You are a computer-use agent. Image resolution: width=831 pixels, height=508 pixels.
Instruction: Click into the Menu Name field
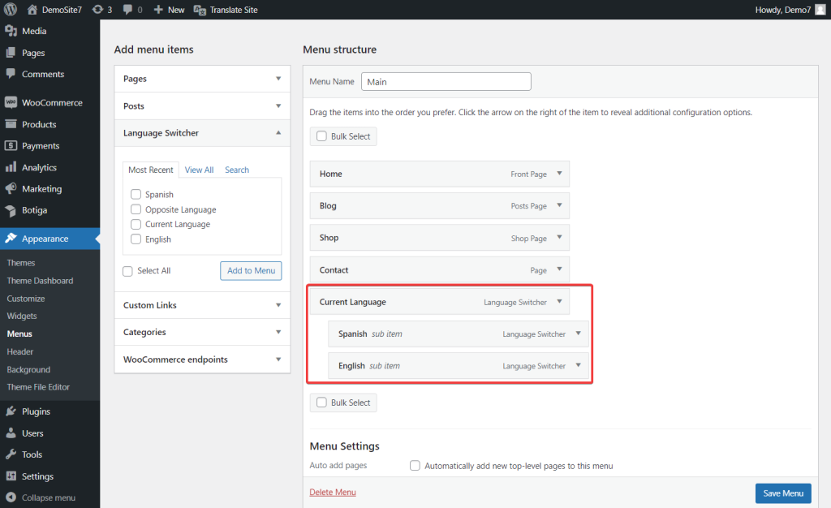446,82
